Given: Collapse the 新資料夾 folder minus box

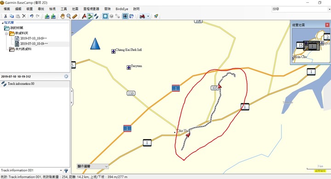Looking at the screenshot, I should coord(6,34).
